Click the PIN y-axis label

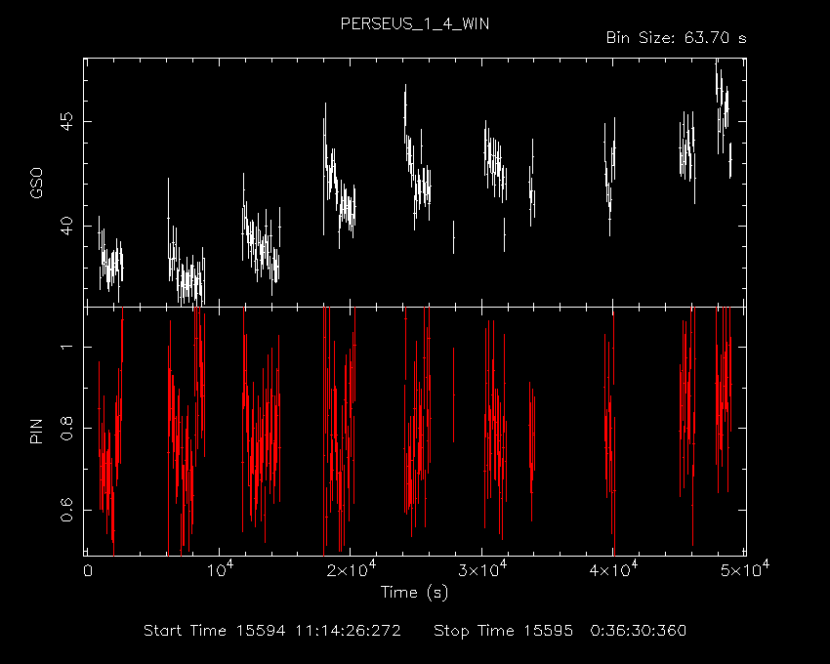[36, 432]
